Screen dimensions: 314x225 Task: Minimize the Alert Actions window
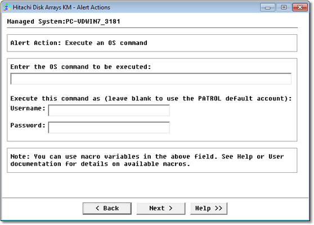(x=267, y=7)
